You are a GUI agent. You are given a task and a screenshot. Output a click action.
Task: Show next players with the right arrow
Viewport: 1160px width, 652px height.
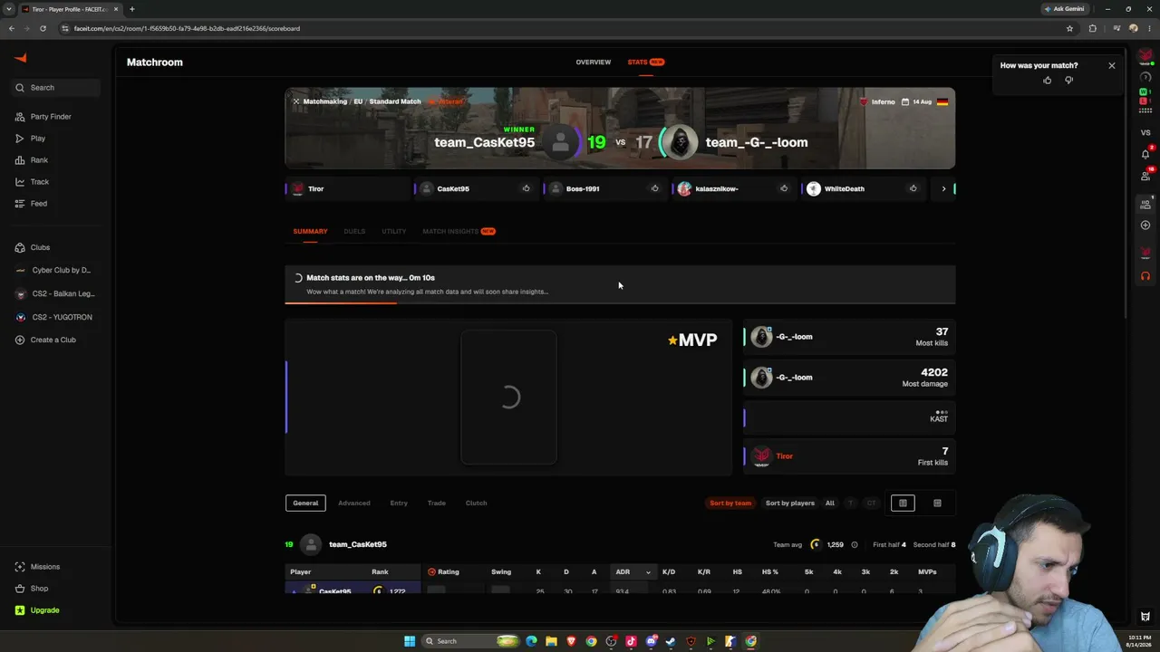point(943,188)
